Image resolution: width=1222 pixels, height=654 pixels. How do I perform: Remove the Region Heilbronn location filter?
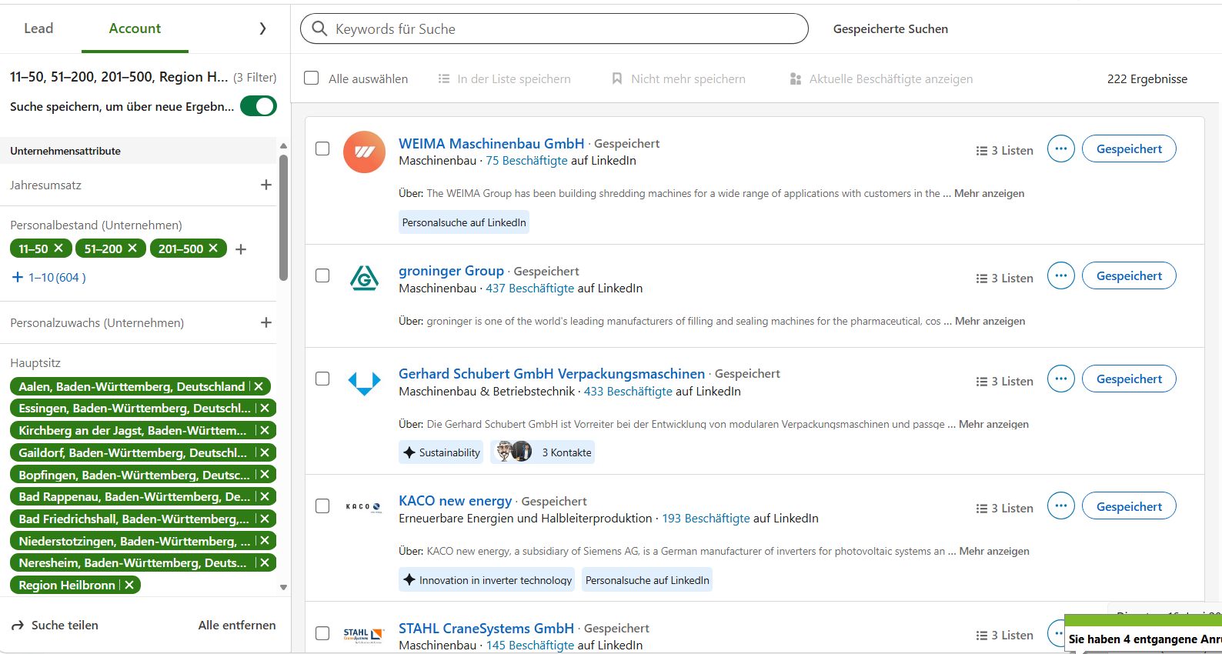coord(129,585)
